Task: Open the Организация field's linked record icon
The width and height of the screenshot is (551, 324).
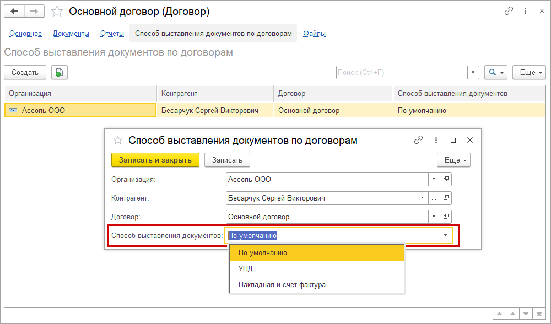Action: [x=446, y=180]
